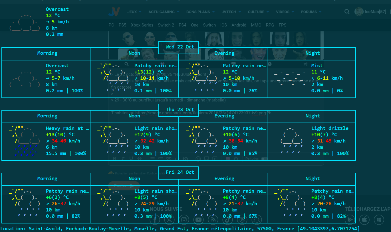Click the Apple app download icon
This screenshot has height=232, width=391.
[364, 219]
